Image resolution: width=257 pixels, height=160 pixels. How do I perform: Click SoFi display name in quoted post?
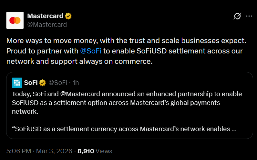31,83
